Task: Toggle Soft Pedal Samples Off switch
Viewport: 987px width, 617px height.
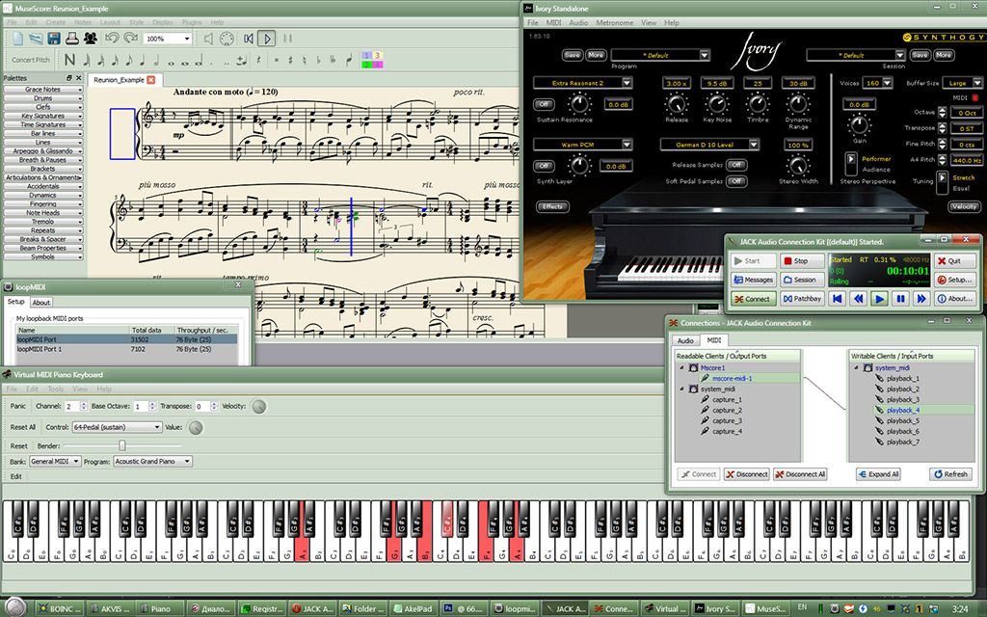Action: pyautogui.click(x=735, y=181)
